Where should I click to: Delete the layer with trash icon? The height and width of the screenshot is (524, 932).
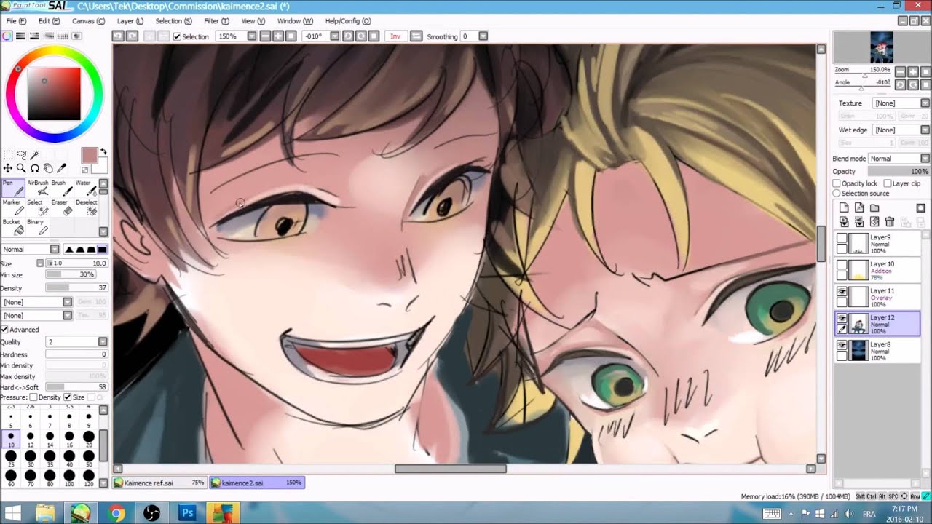(x=890, y=221)
